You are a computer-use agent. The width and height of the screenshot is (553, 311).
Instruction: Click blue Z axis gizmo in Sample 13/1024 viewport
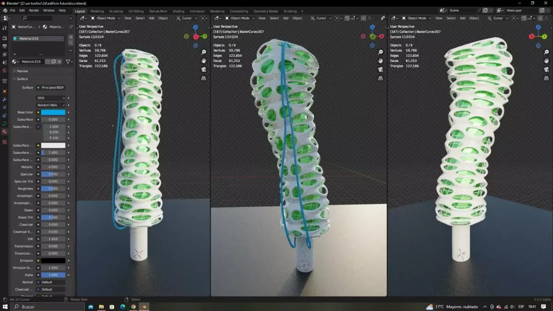tap(195, 28)
